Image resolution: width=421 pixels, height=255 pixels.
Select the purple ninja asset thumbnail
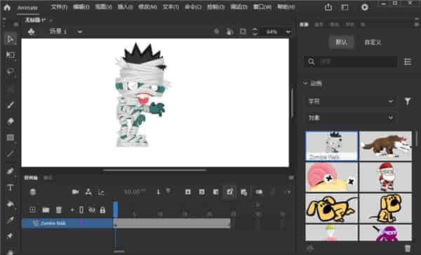point(385,233)
